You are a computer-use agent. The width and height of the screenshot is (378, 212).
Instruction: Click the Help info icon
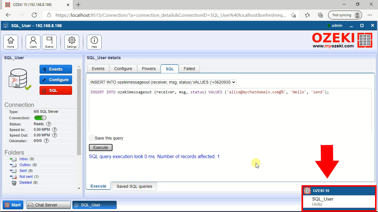click(94, 42)
